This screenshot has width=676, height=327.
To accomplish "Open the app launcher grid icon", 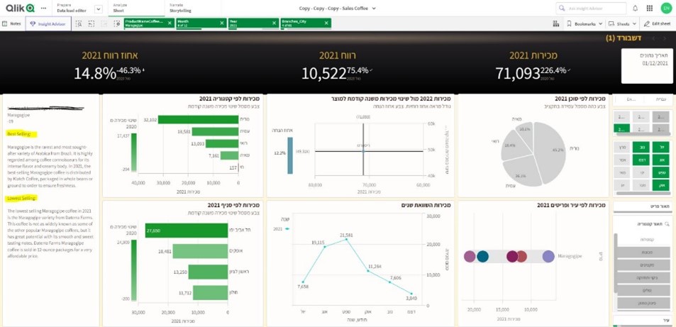I will (x=649, y=9).
